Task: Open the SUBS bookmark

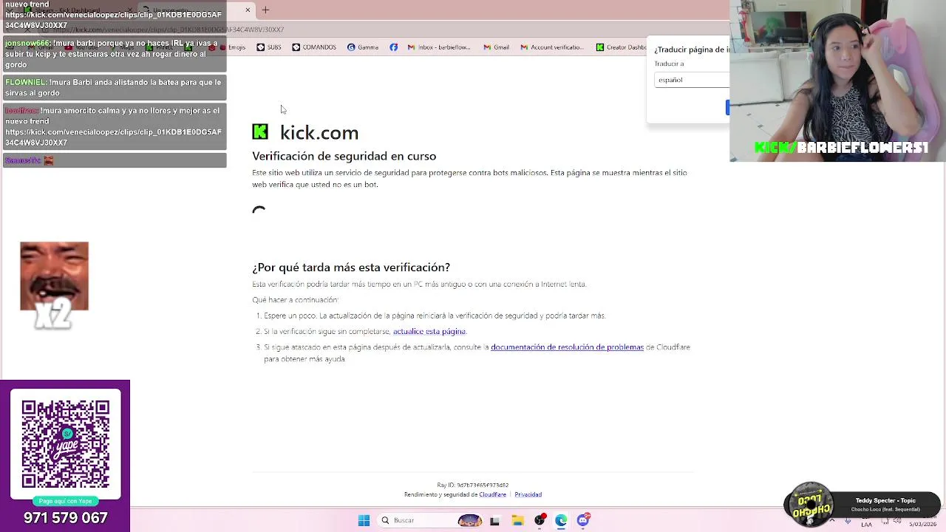Action: 268,47
